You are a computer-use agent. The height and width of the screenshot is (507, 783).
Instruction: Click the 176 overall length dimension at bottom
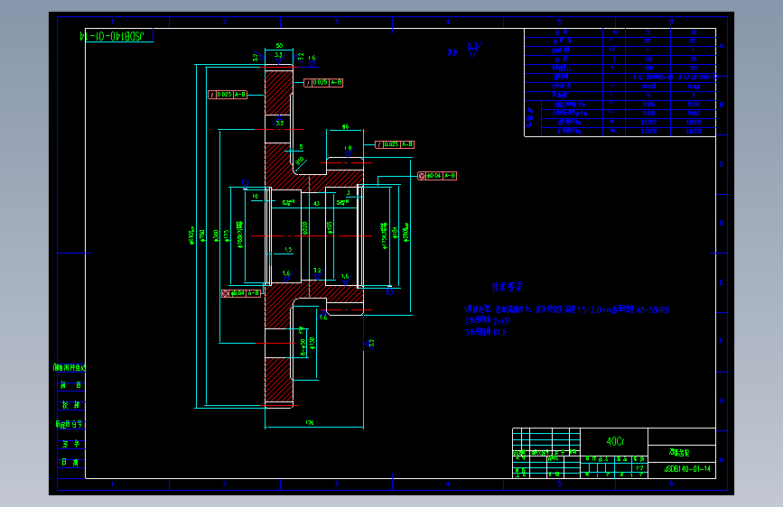click(310, 423)
